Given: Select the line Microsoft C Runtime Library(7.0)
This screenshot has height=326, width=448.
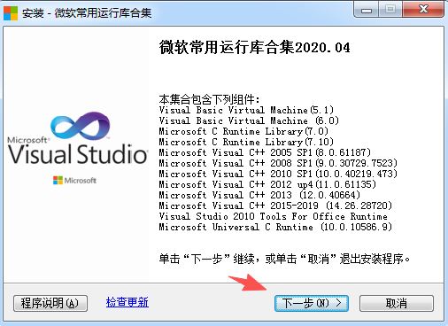Looking at the screenshot, I should point(243,131).
